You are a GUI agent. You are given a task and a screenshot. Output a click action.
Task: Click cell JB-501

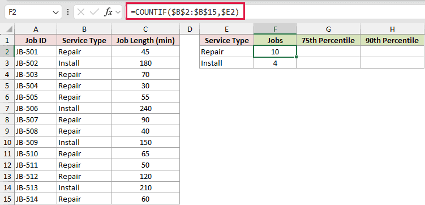click(36, 52)
